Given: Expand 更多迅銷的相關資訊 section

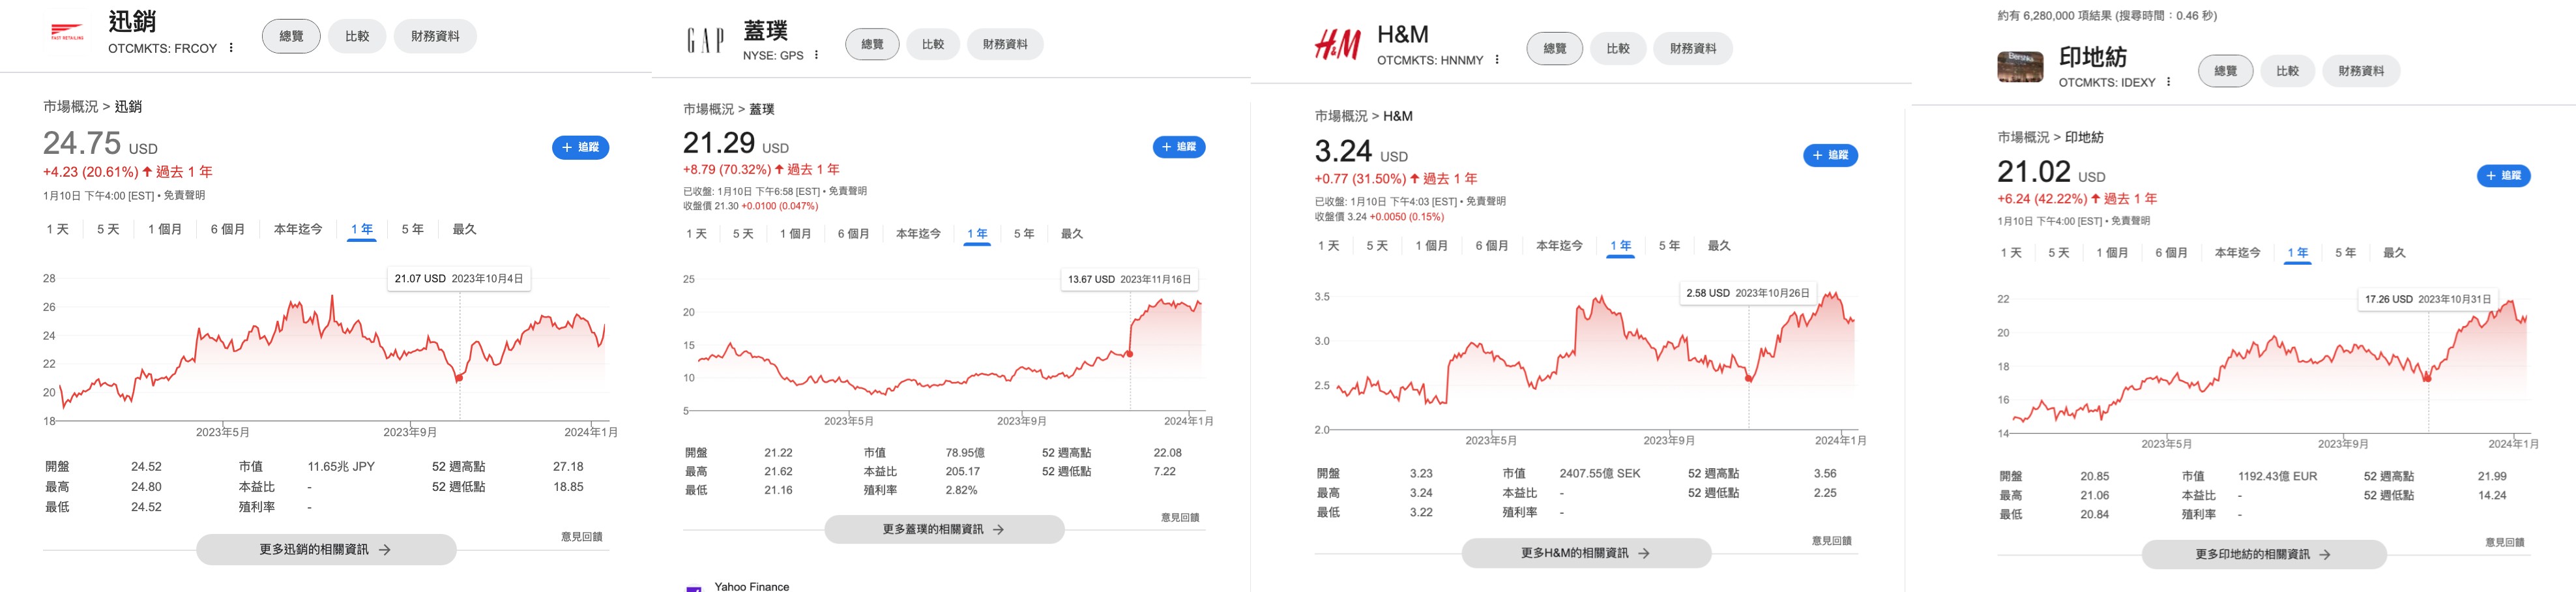Looking at the screenshot, I should tap(326, 549).
